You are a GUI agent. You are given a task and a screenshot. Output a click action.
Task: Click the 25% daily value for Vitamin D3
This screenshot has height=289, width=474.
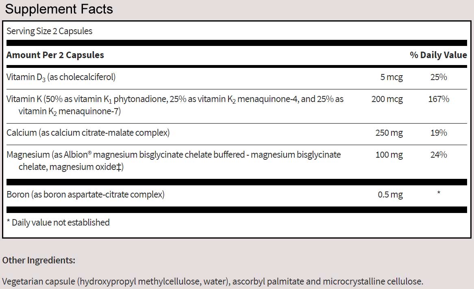click(x=439, y=77)
